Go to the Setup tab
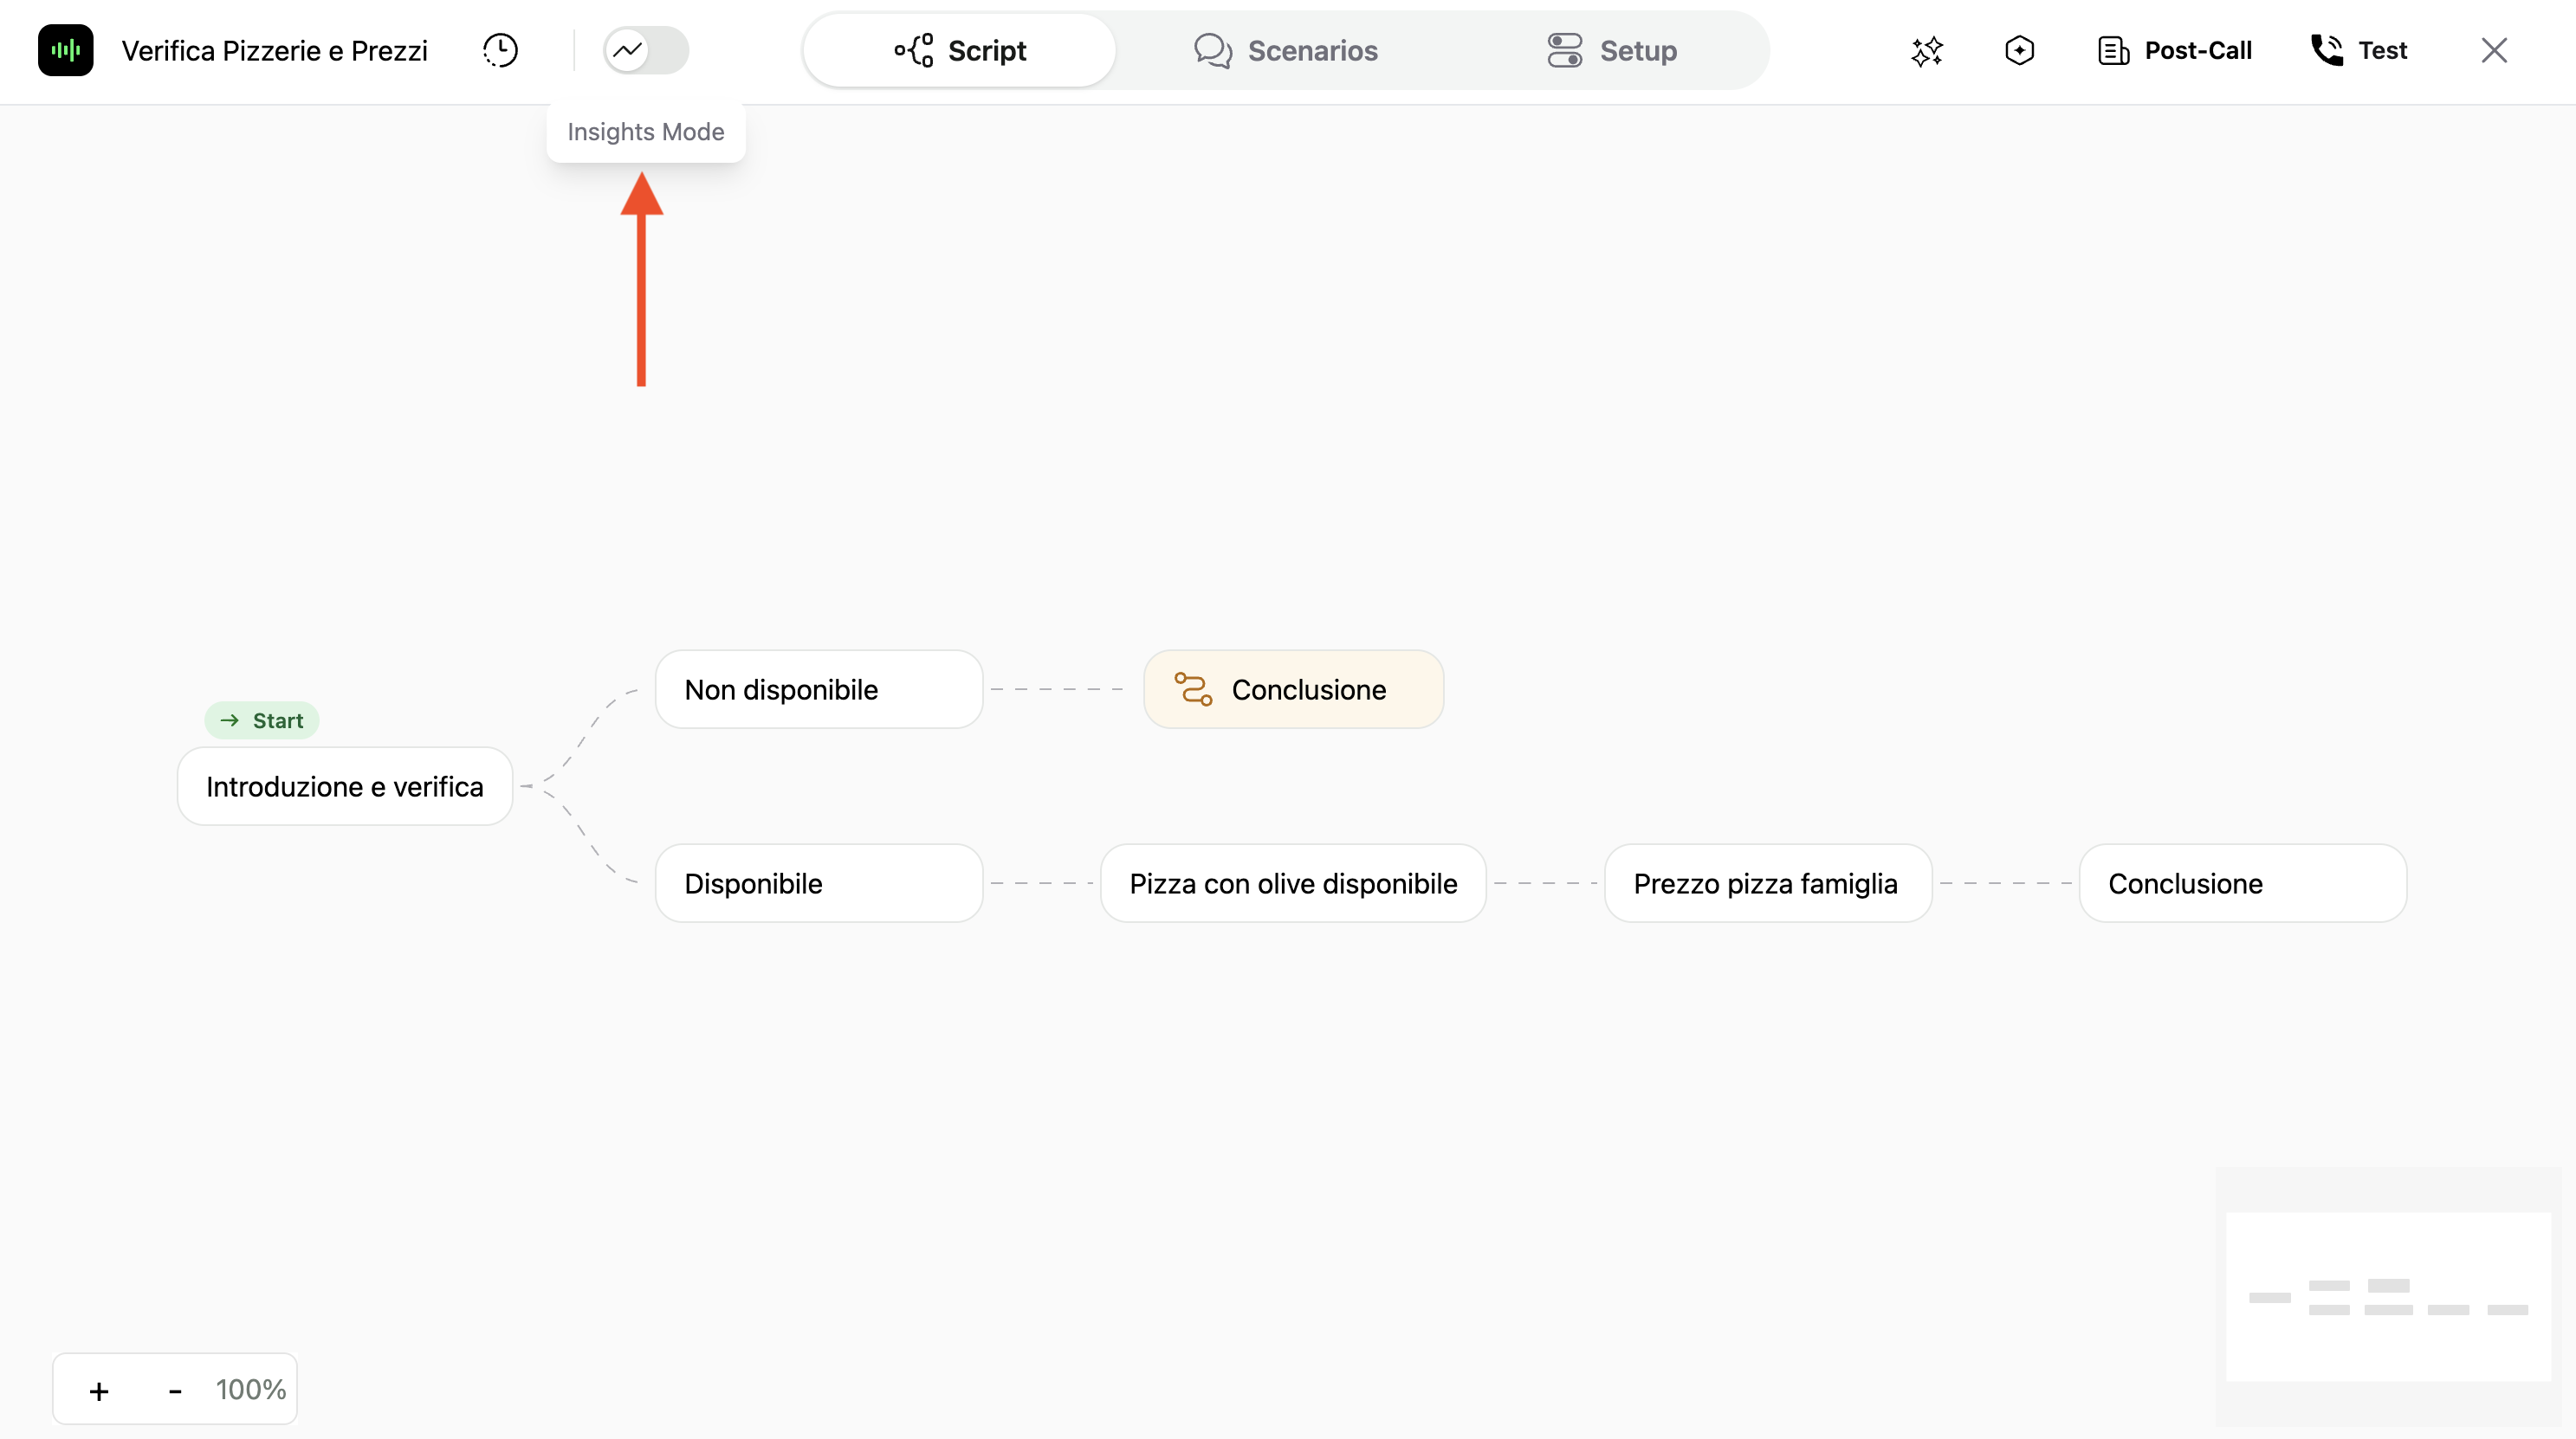2576x1439 pixels. pos(1611,50)
